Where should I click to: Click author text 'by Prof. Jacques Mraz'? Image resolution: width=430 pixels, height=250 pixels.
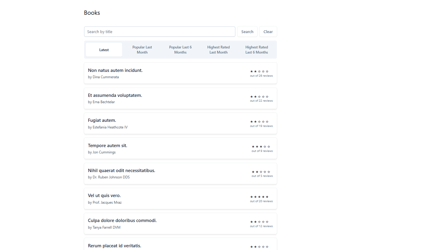point(105,202)
